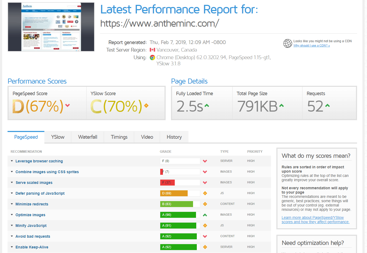Viewport: 367px width, 253px height.
Task: Click the RECOMMENDATION column header
Action: coord(26,152)
